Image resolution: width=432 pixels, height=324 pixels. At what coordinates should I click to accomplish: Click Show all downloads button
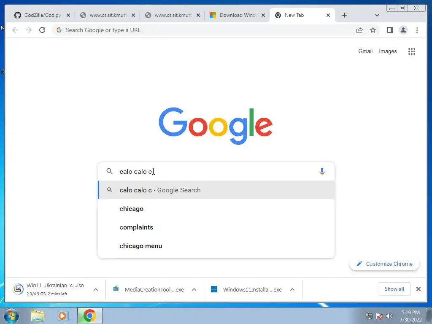point(394,289)
